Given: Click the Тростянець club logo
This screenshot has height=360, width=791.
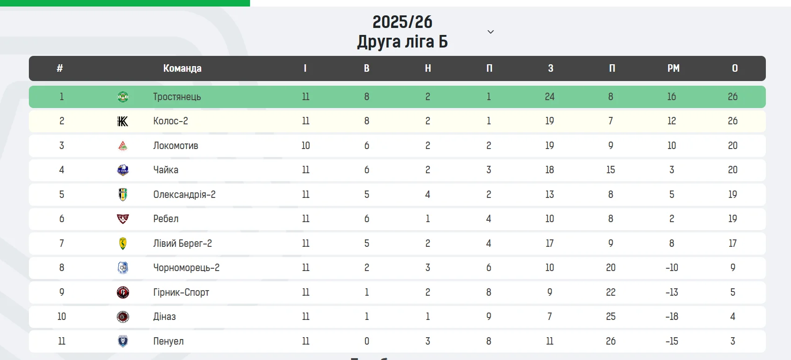Looking at the screenshot, I should (123, 97).
